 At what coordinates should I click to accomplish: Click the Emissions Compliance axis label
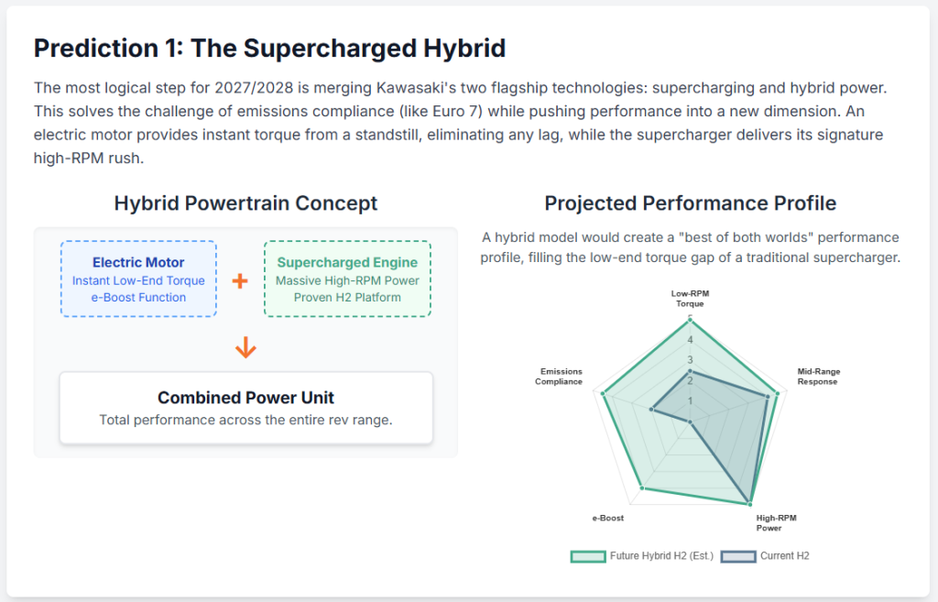point(559,377)
